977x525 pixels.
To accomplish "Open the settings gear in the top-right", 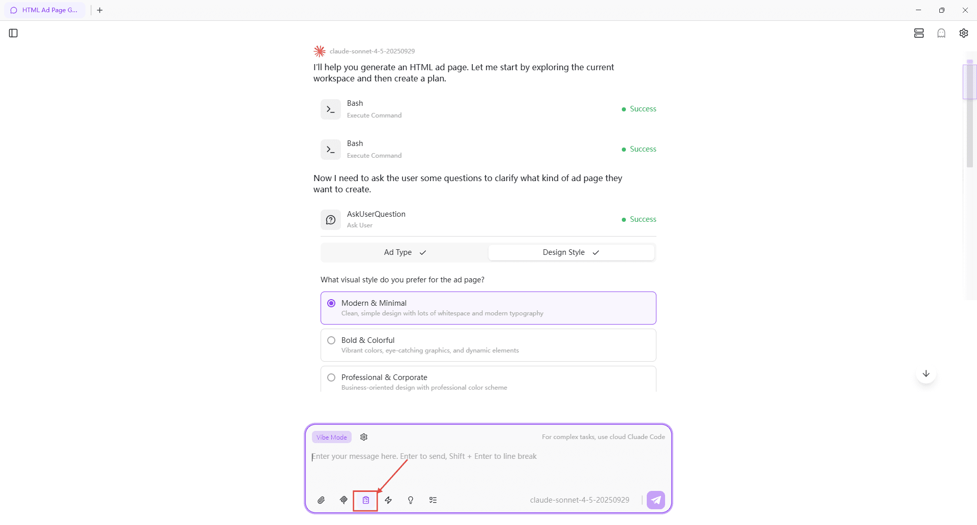I will coord(964,33).
